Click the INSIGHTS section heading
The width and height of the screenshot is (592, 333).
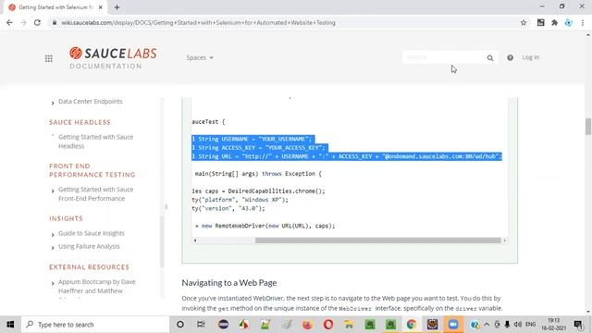click(66, 218)
